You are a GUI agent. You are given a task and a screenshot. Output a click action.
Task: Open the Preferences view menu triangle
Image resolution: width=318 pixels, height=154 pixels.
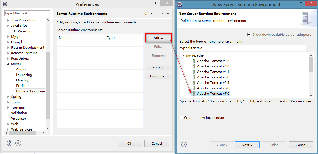[x=168, y=13]
